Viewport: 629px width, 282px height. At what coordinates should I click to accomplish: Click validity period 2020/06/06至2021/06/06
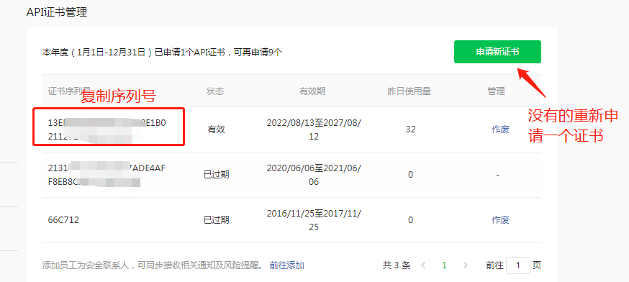314,175
